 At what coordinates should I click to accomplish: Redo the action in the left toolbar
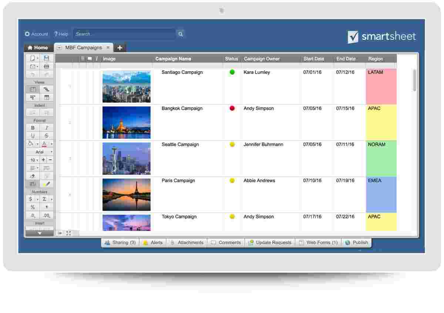46,74
